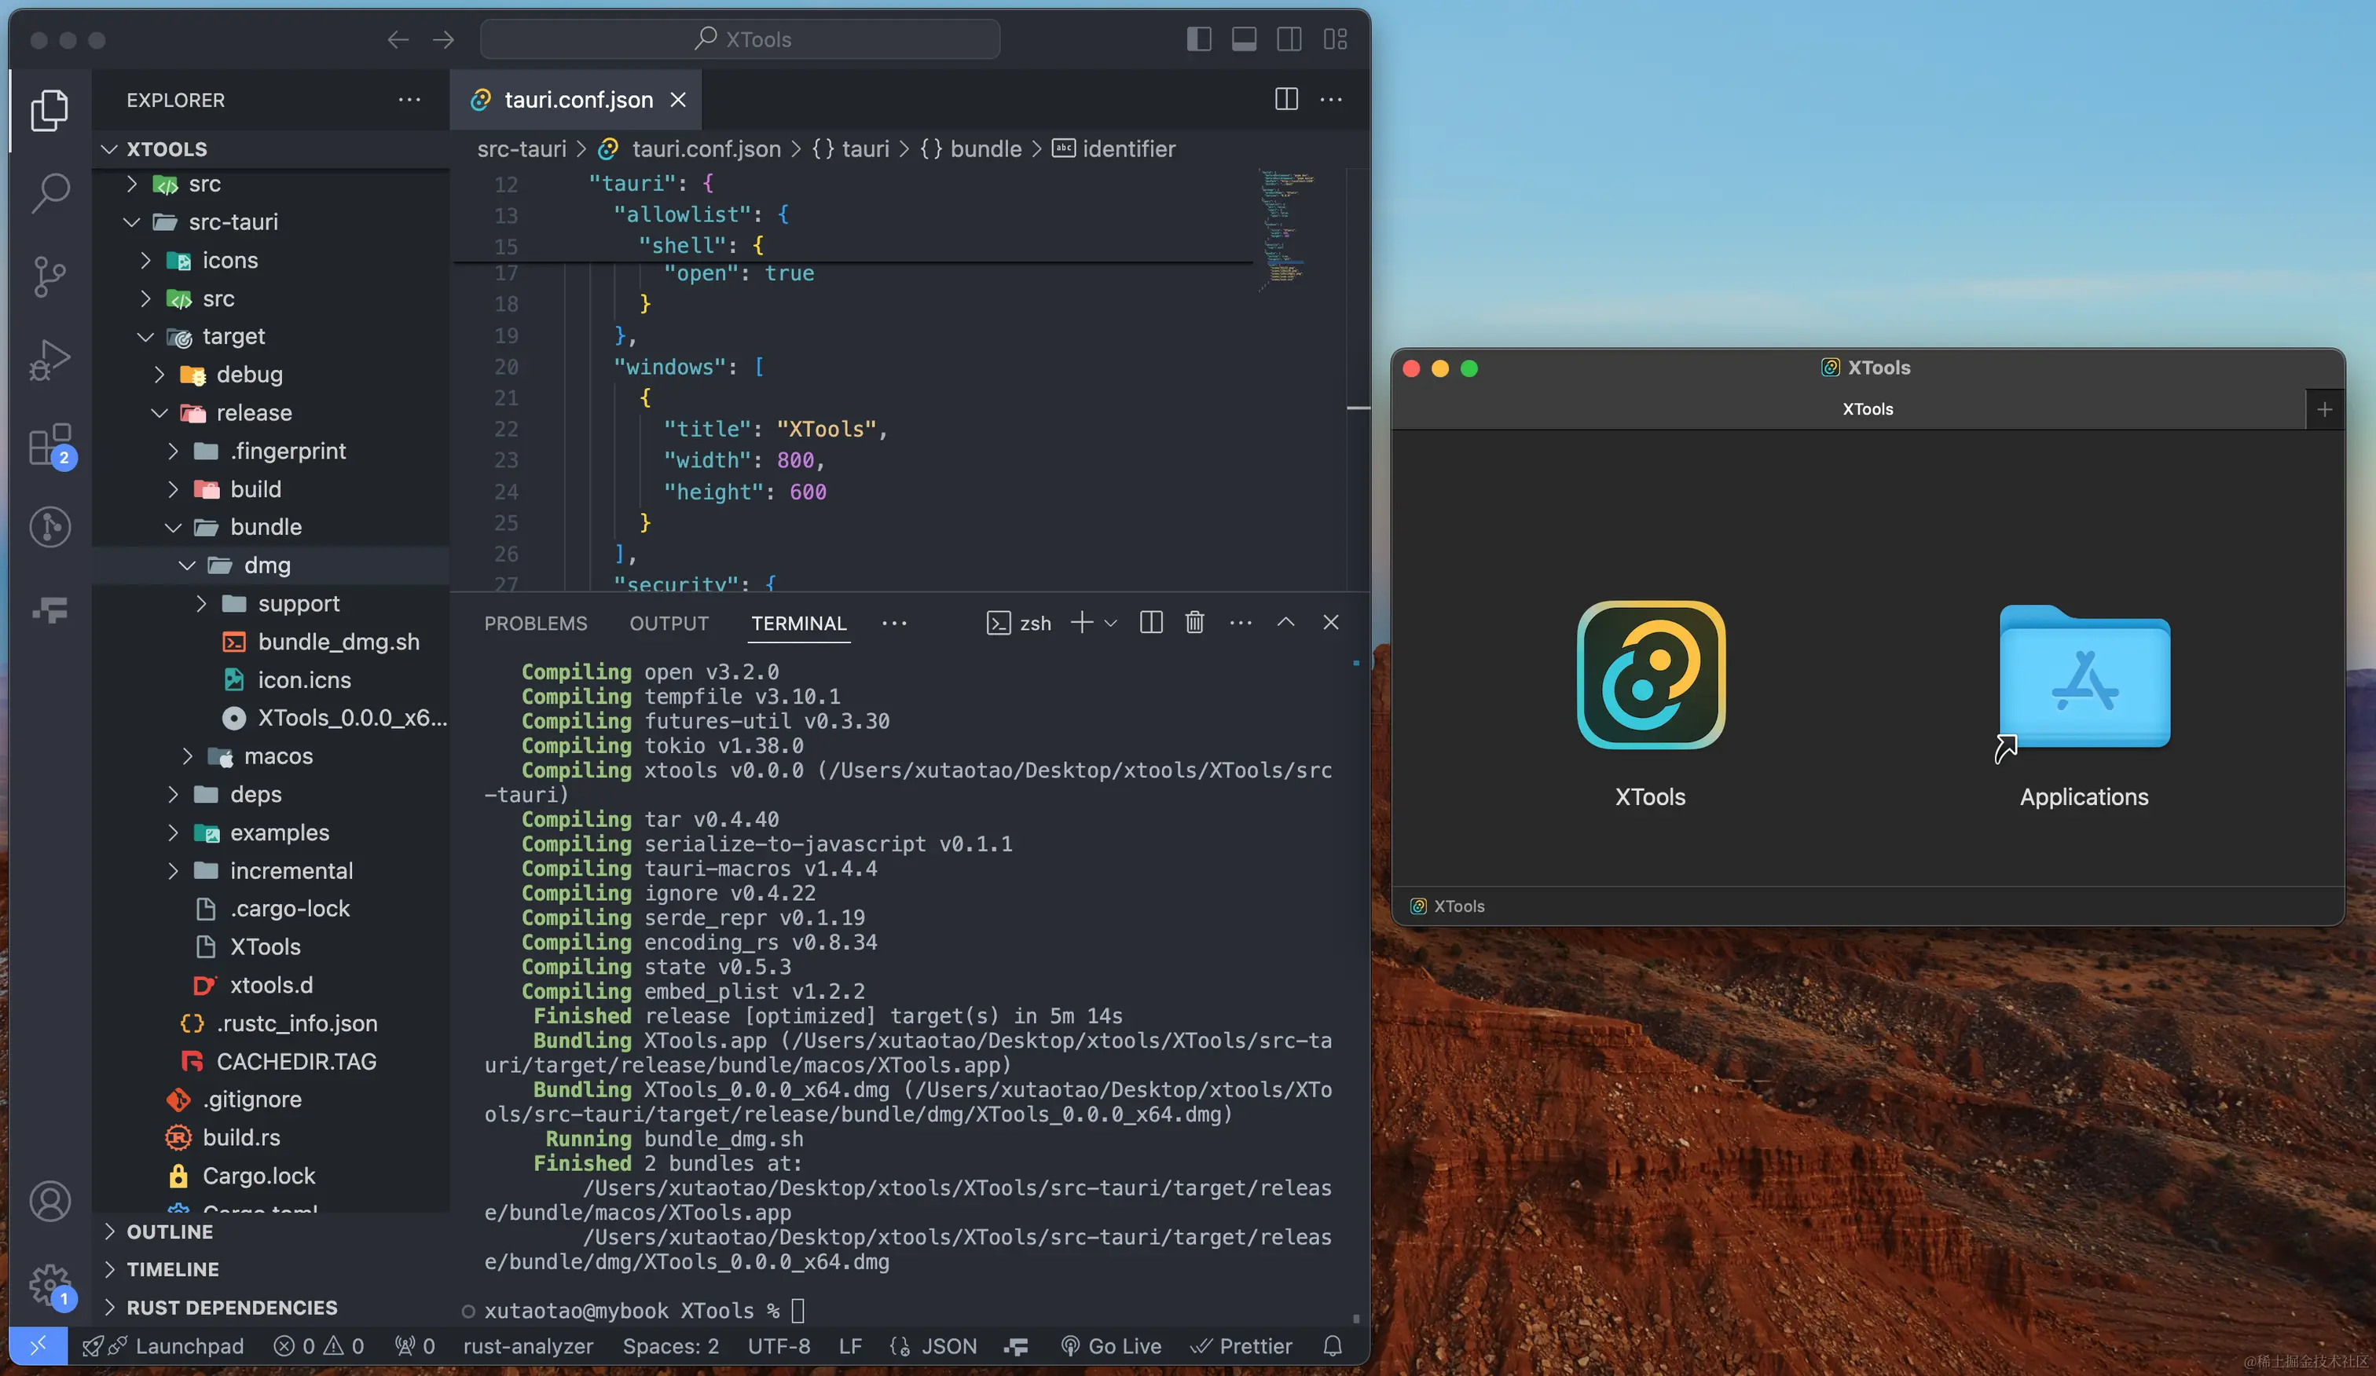Viewport: 2376px width, 1376px height.
Task: Split the terminal pane
Action: coord(1150,622)
